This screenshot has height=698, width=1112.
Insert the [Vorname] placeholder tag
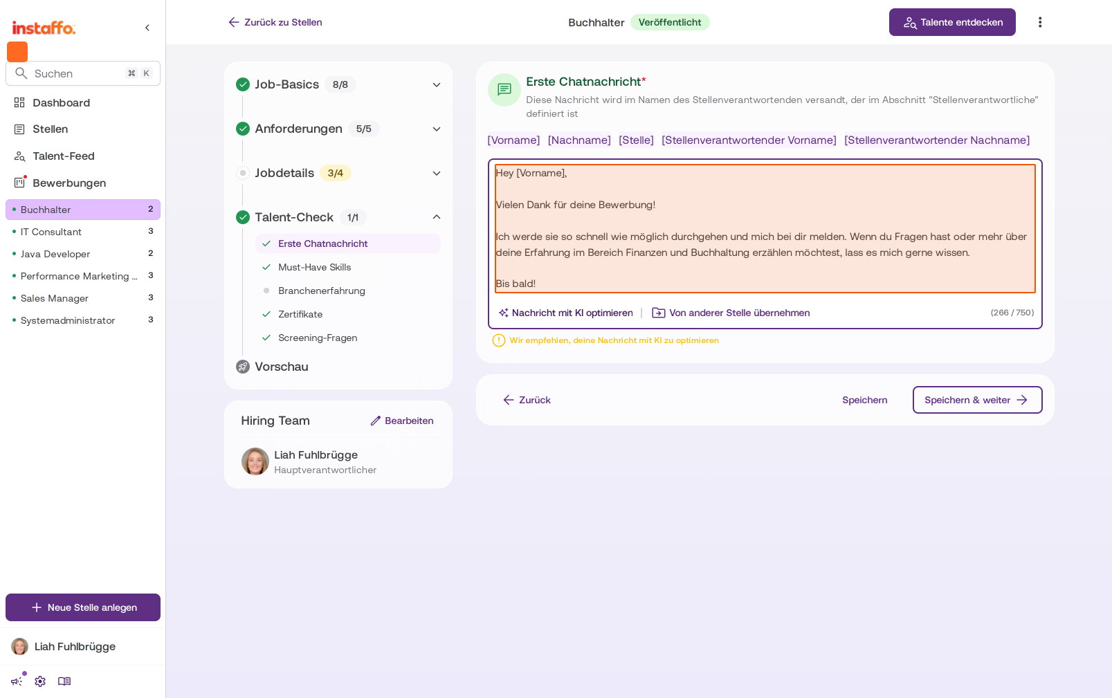click(x=513, y=140)
